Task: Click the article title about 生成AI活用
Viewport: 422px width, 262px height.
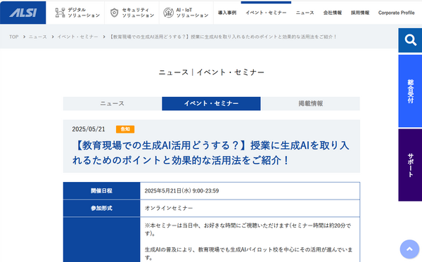Action: (x=211, y=152)
